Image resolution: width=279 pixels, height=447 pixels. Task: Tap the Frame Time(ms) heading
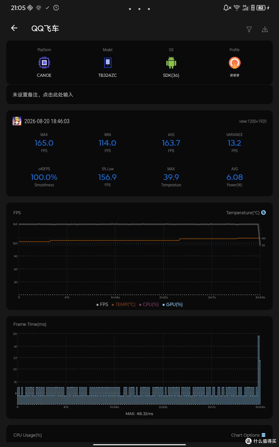30,324
